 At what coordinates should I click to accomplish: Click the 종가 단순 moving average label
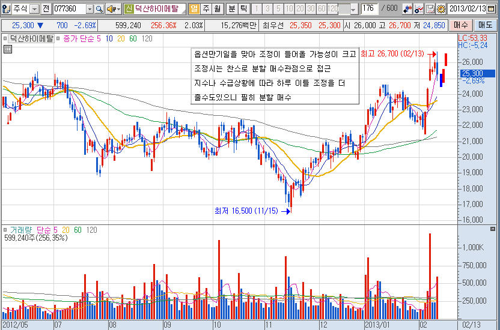point(79,38)
